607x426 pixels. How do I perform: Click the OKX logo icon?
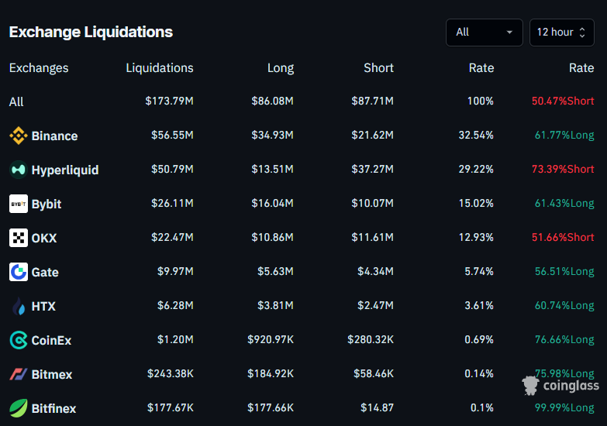(18, 238)
